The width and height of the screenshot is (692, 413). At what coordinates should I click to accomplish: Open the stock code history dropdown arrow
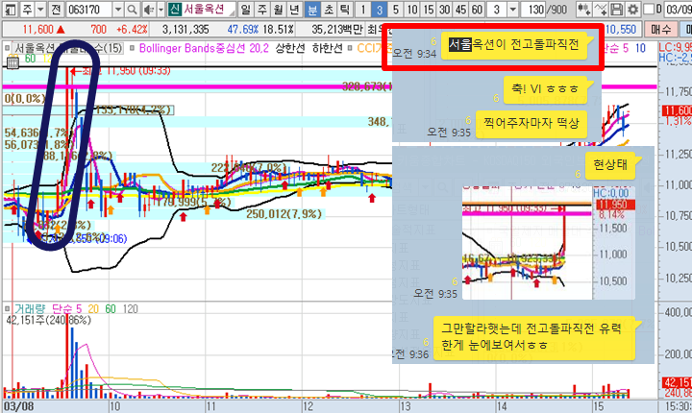(x=118, y=9)
